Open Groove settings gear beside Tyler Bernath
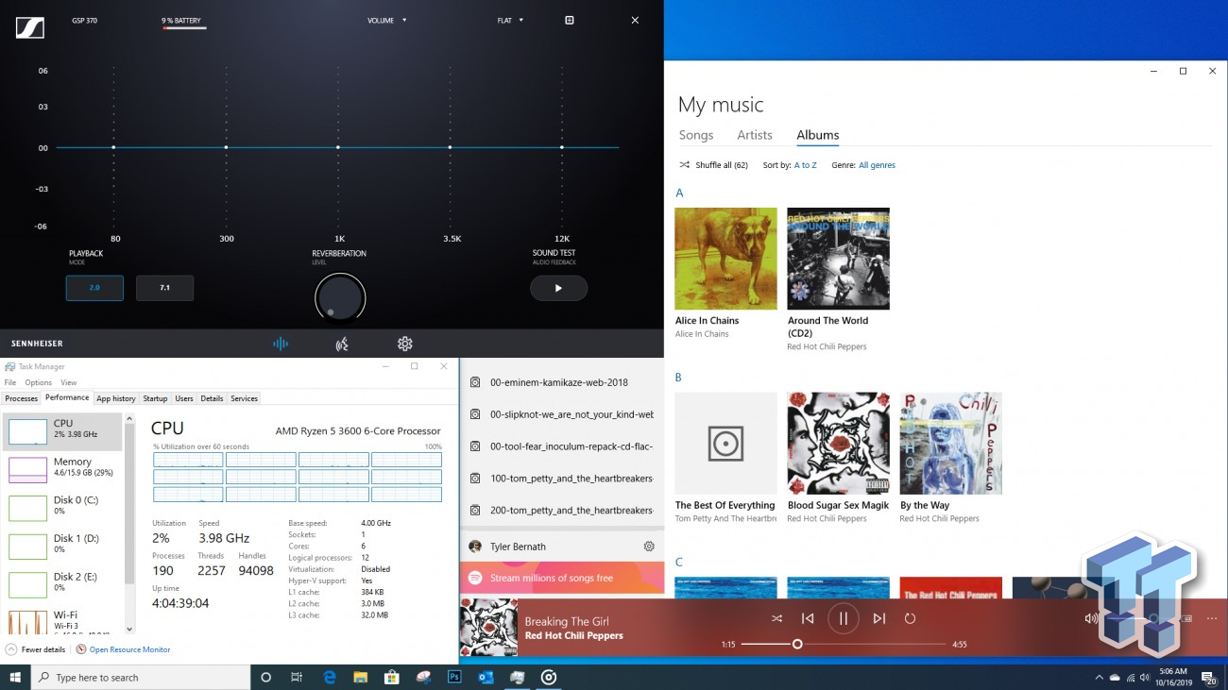 coord(649,547)
